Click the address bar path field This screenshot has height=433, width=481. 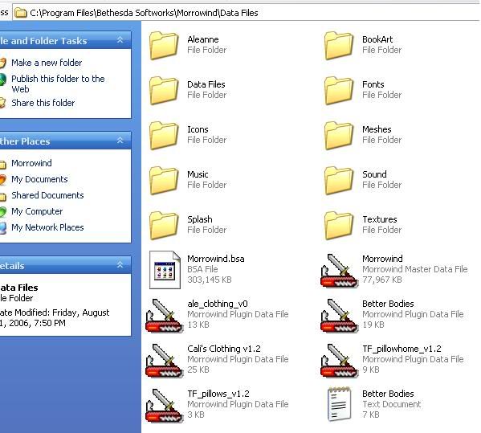pos(247,13)
